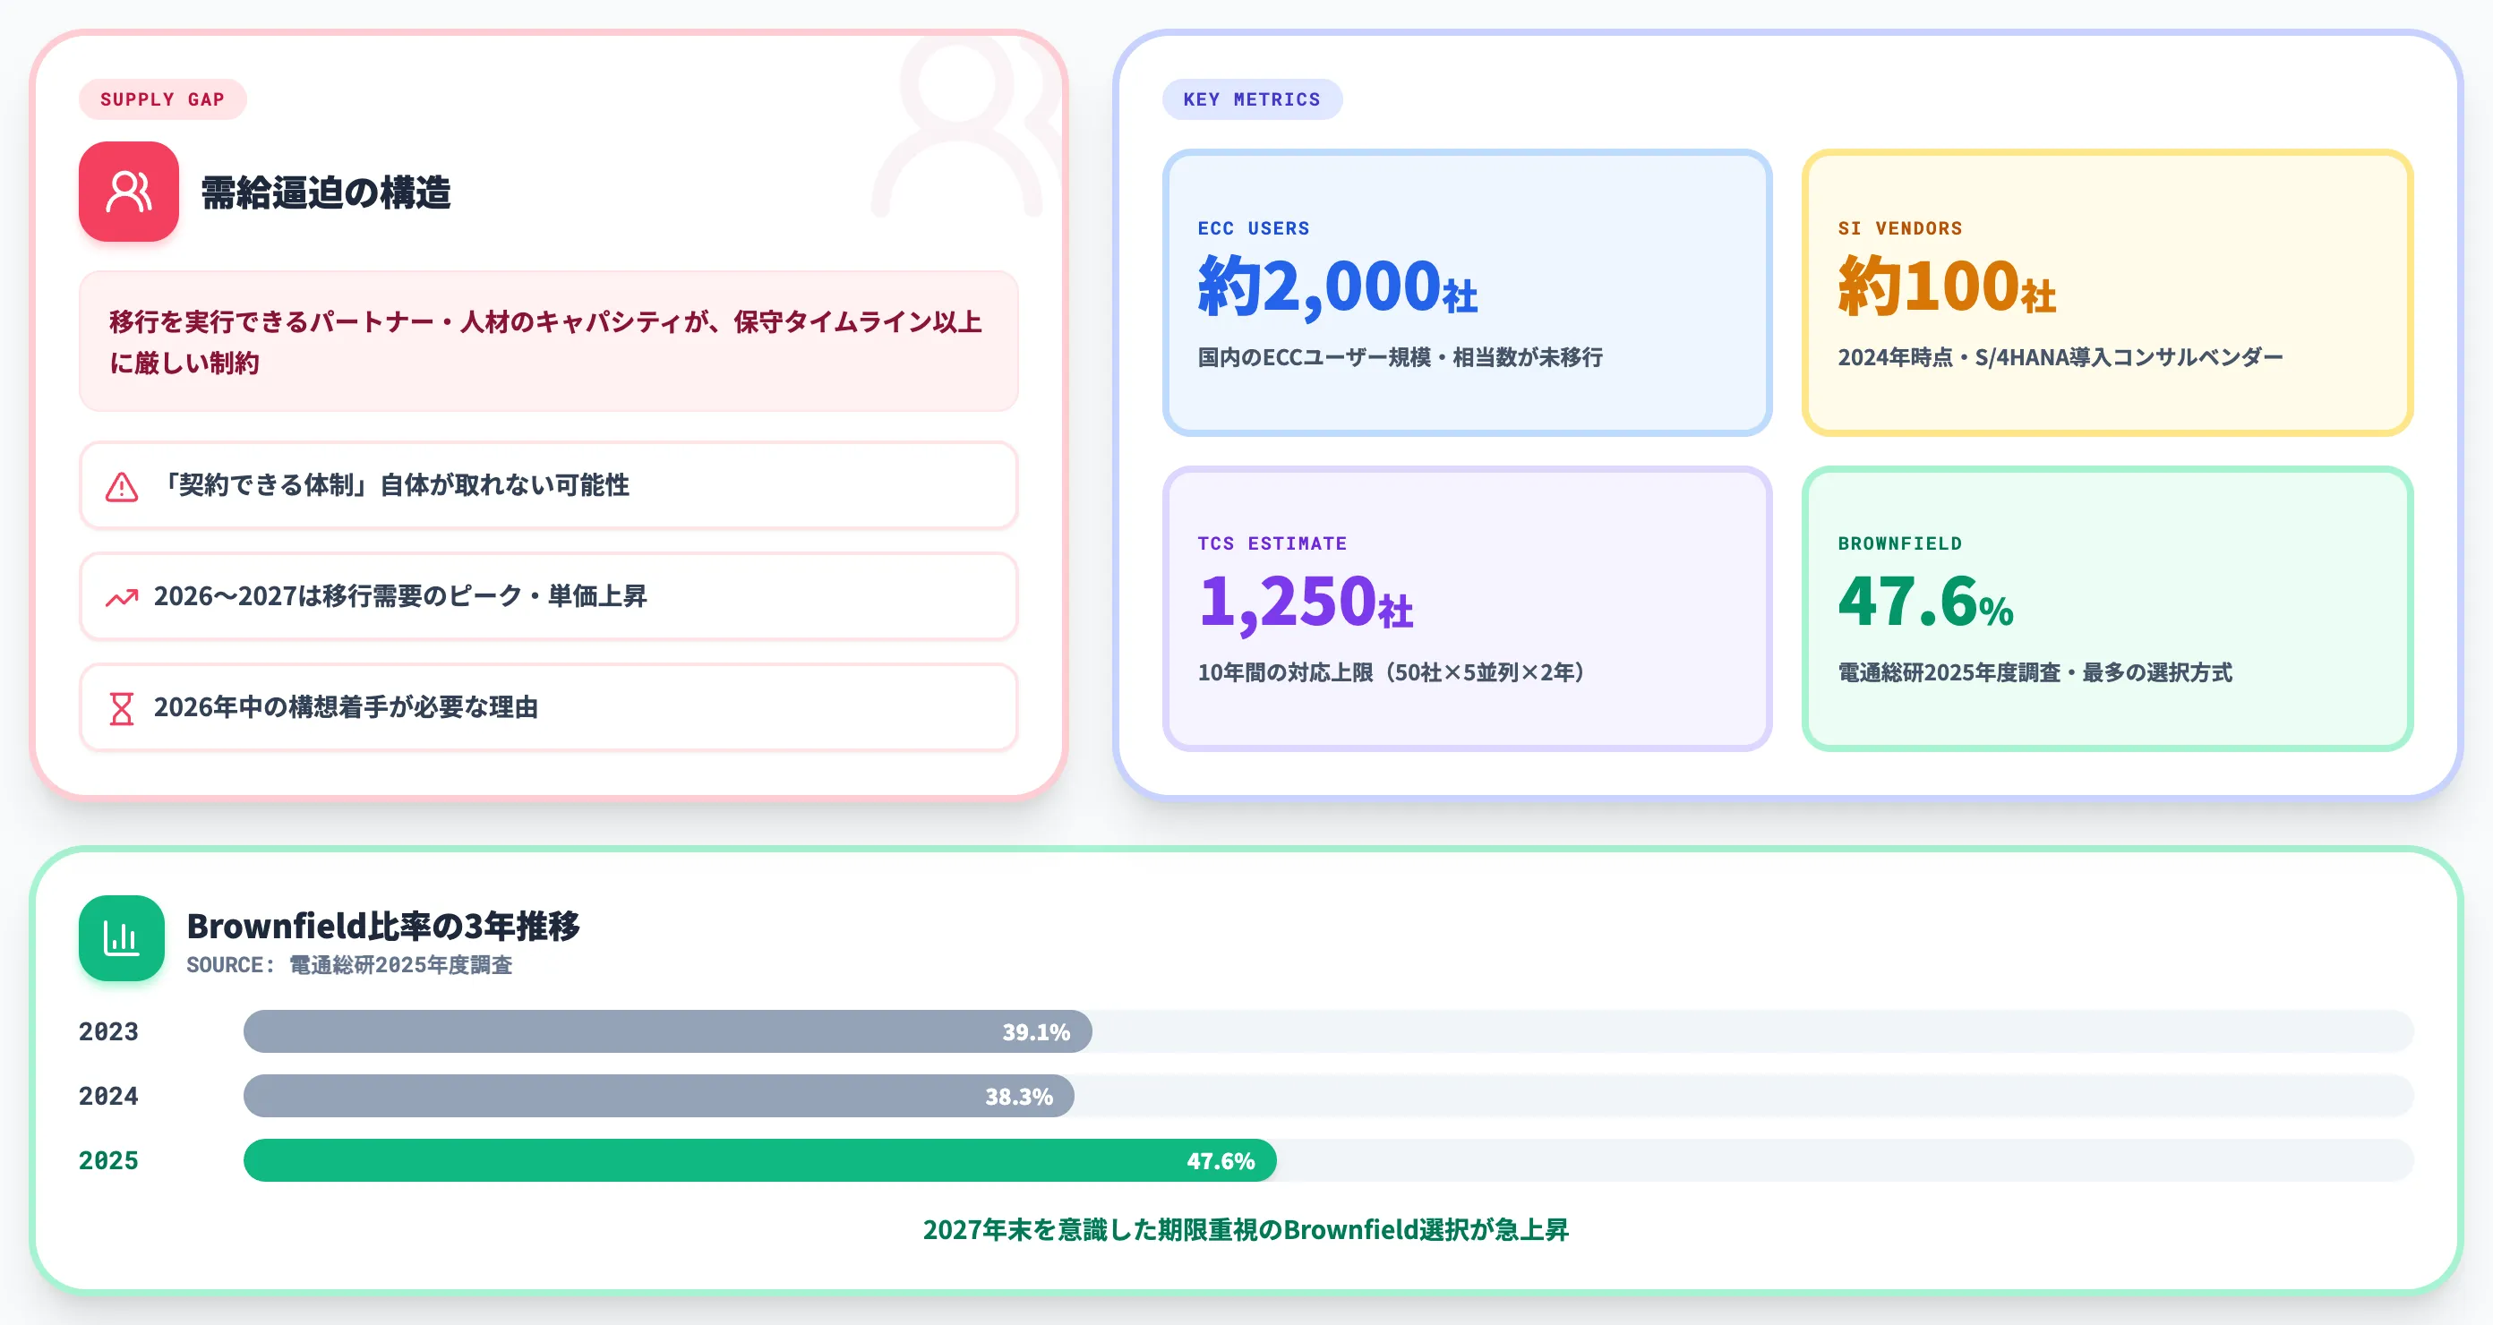Click the ECC USERS metric card
Image resolution: width=2493 pixels, height=1325 pixels.
coord(1467,292)
